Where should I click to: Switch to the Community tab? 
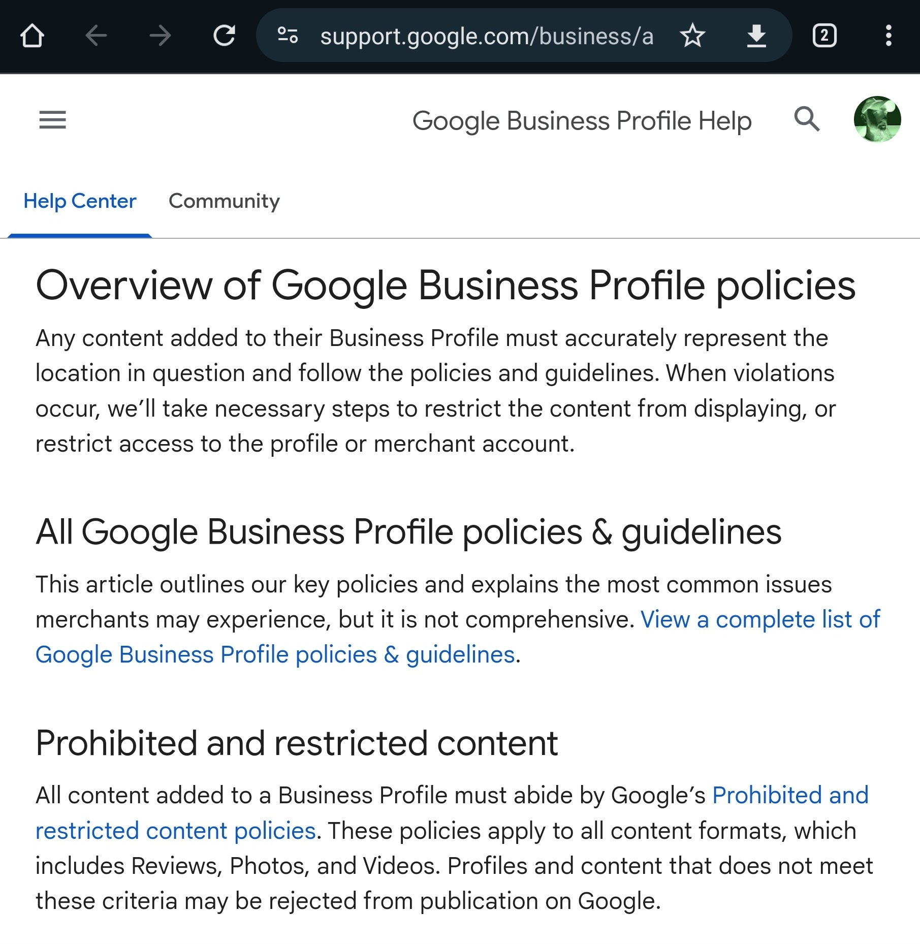pos(224,201)
